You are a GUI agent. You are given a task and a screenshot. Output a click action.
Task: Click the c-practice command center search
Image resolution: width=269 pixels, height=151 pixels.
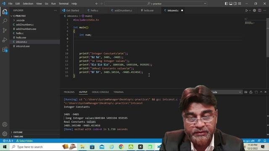(156, 4)
